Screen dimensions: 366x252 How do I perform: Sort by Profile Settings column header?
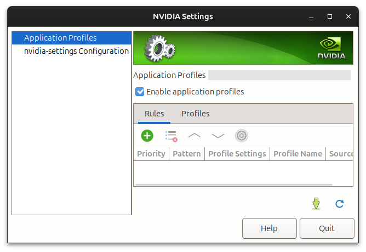[x=237, y=154]
